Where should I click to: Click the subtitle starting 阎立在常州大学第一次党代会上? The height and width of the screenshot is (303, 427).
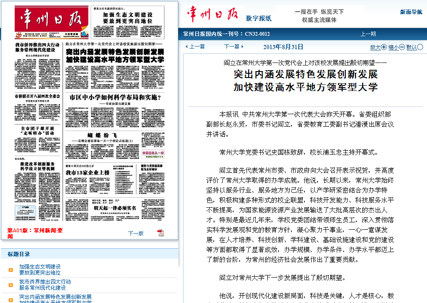pyautogui.click(x=305, y=63)
